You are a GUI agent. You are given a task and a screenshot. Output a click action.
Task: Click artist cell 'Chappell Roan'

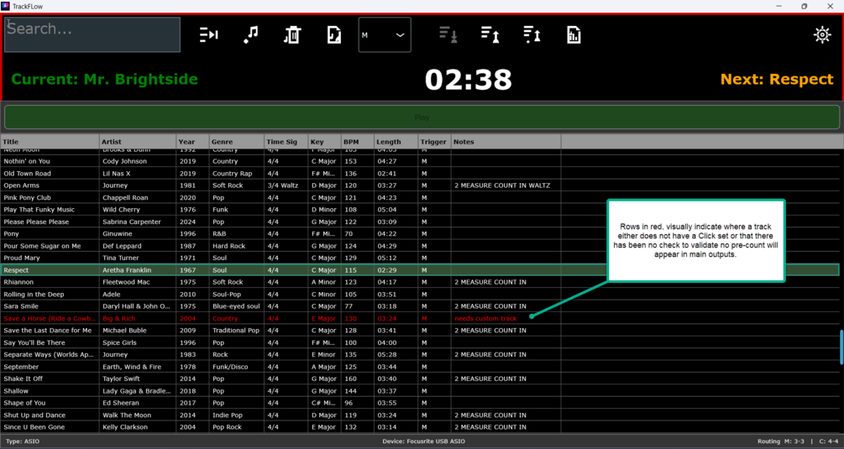point(124,197)
